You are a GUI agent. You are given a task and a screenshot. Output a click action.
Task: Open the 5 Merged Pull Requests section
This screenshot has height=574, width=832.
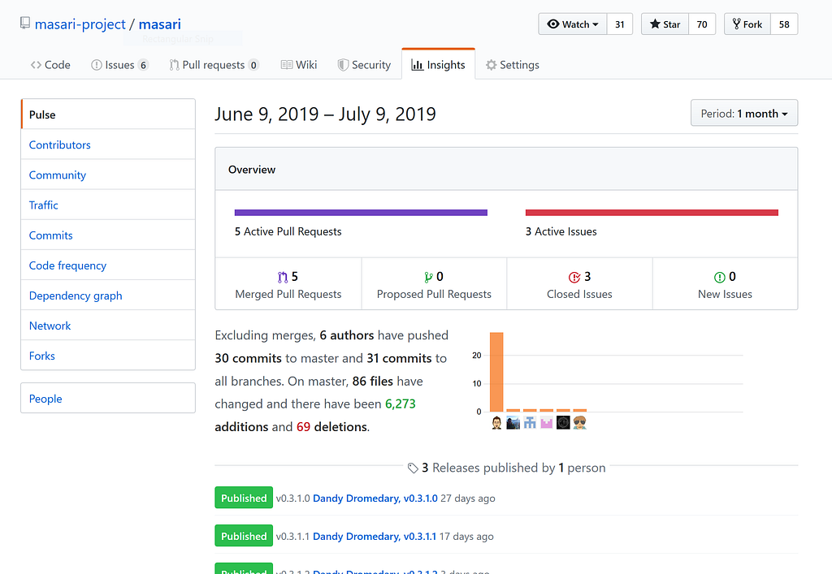pyautogui.click(x=288, y=284)
